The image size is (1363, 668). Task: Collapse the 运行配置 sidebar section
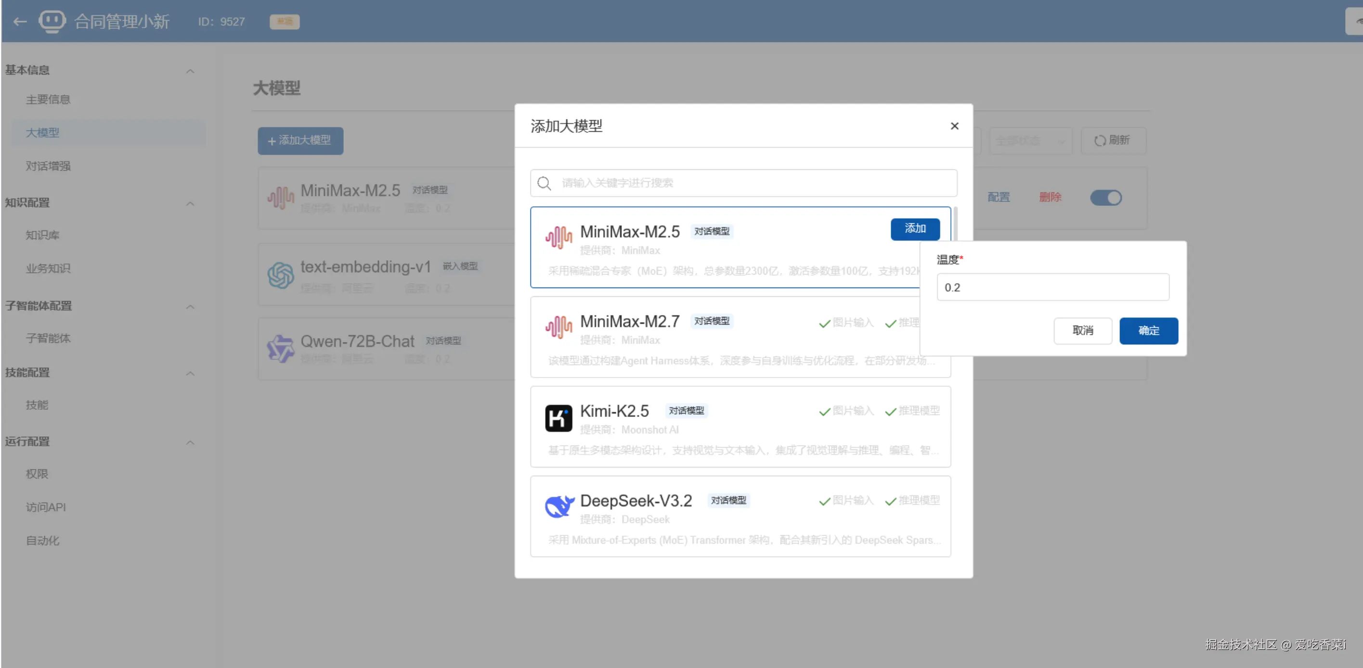tap(190, 442)
